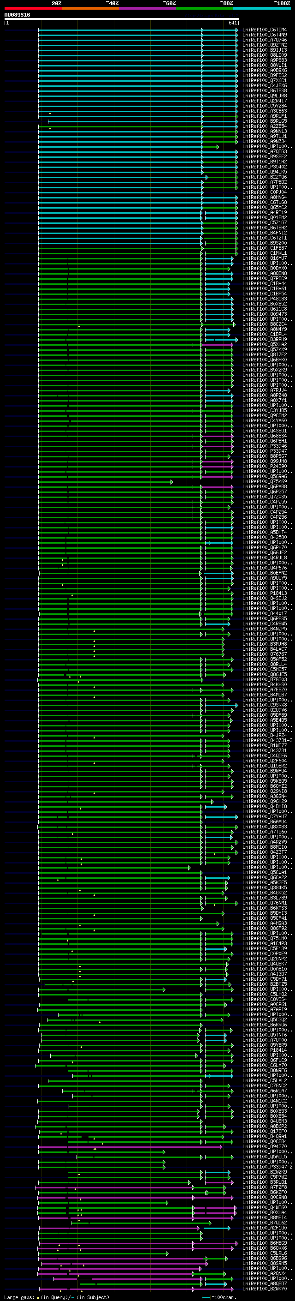Select the UniRef100_B8C2C4 label
This screenshot has height=1301, width=295.
pyautogui.click(x=265, y=324)
